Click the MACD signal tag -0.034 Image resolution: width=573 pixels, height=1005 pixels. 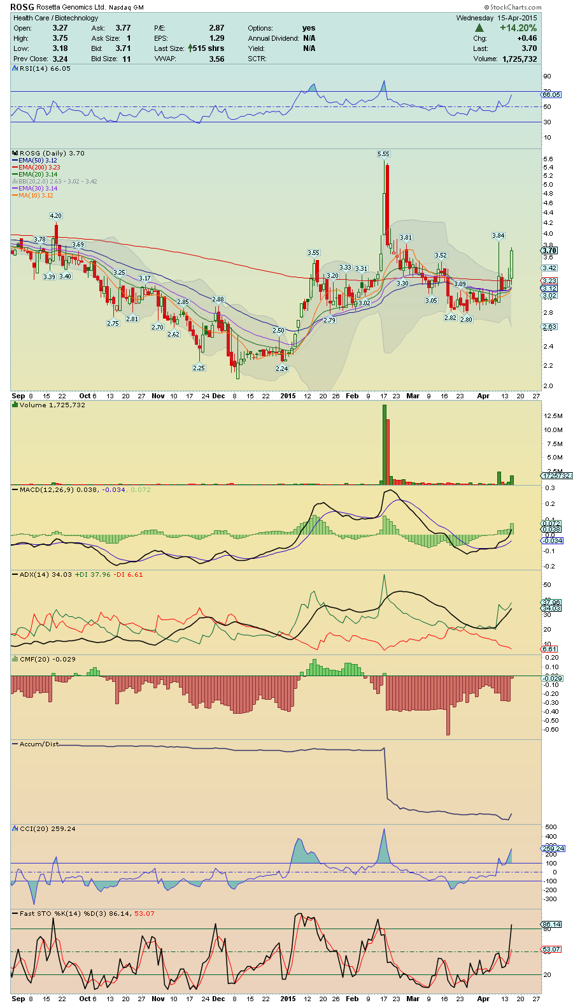coord(551,540)
